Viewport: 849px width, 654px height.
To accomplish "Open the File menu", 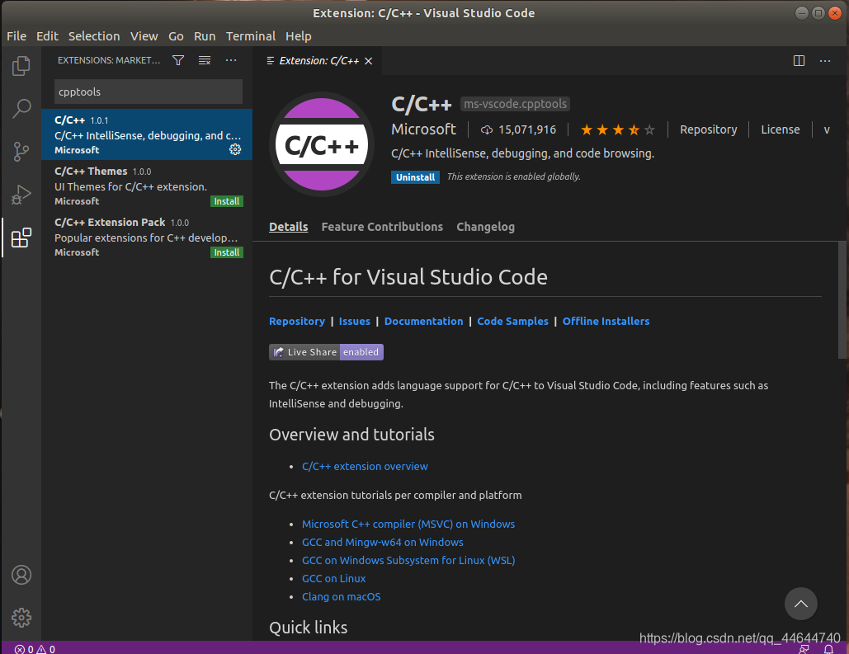I will pos(17,36).
